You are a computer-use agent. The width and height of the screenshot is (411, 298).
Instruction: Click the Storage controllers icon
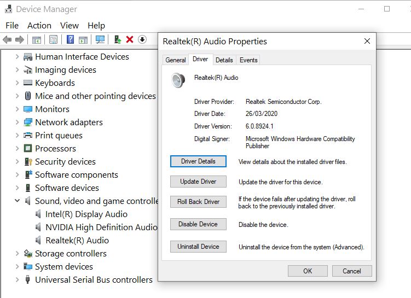(28, 253)
